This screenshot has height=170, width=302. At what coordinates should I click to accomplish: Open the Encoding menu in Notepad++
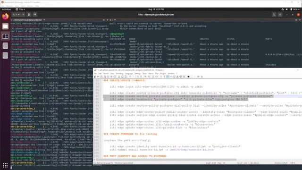pos(119,74)
